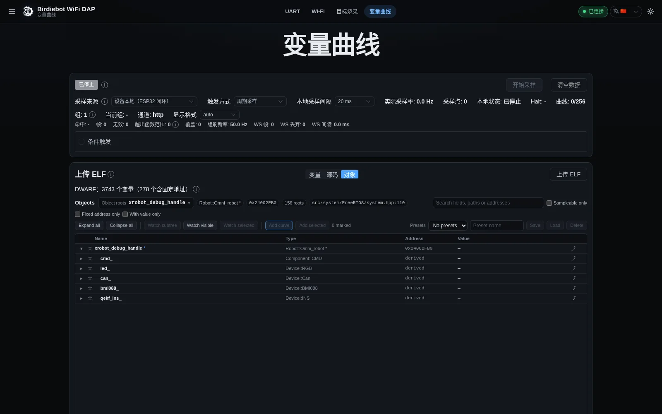
Task: Click curve icon on cmd_ row
Action: (x=573, y=258)
